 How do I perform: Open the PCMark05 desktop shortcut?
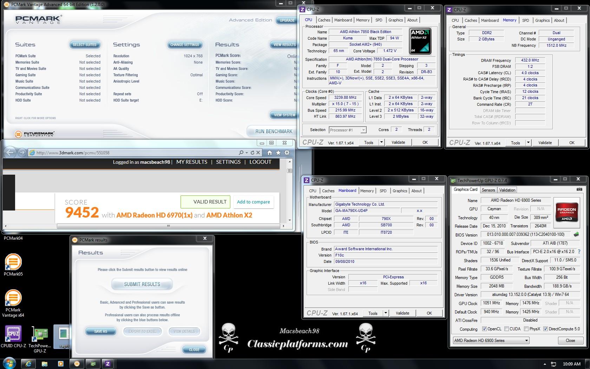13,265
